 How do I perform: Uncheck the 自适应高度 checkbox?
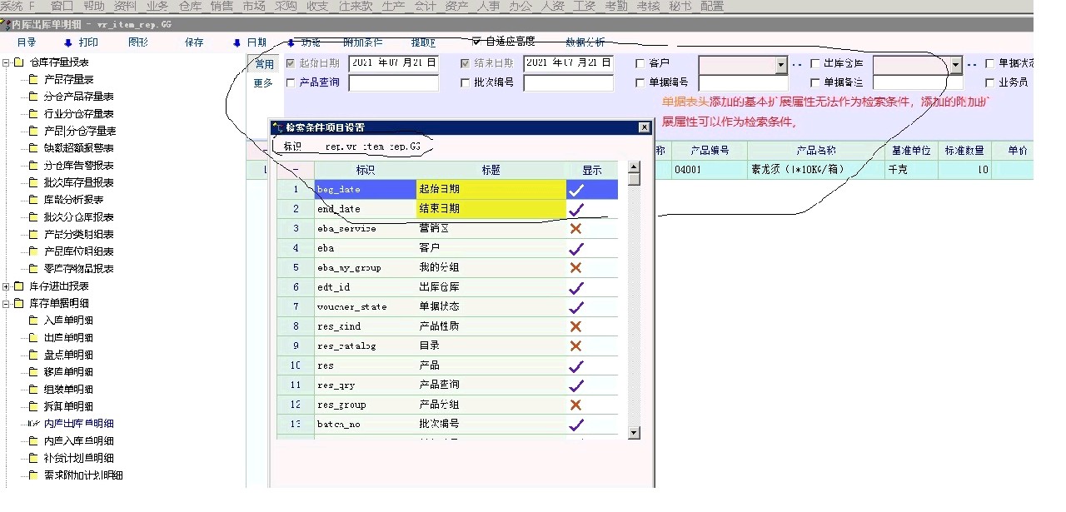(476, 41)
